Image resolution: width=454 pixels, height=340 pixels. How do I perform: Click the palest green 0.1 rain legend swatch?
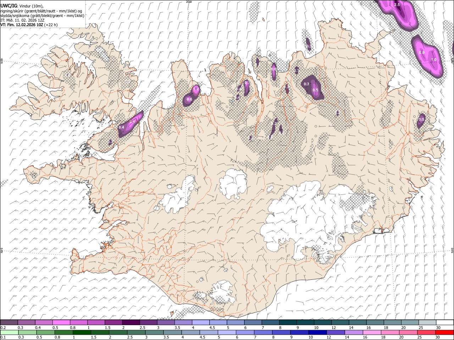(x=9, y=332)
